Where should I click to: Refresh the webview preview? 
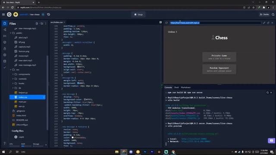(166, 23)
